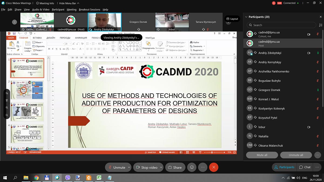Click the camera icon beside Andriy Zdobytskyi
The height and width of the screenshot is (182, 324).
(x=309, y=53)
